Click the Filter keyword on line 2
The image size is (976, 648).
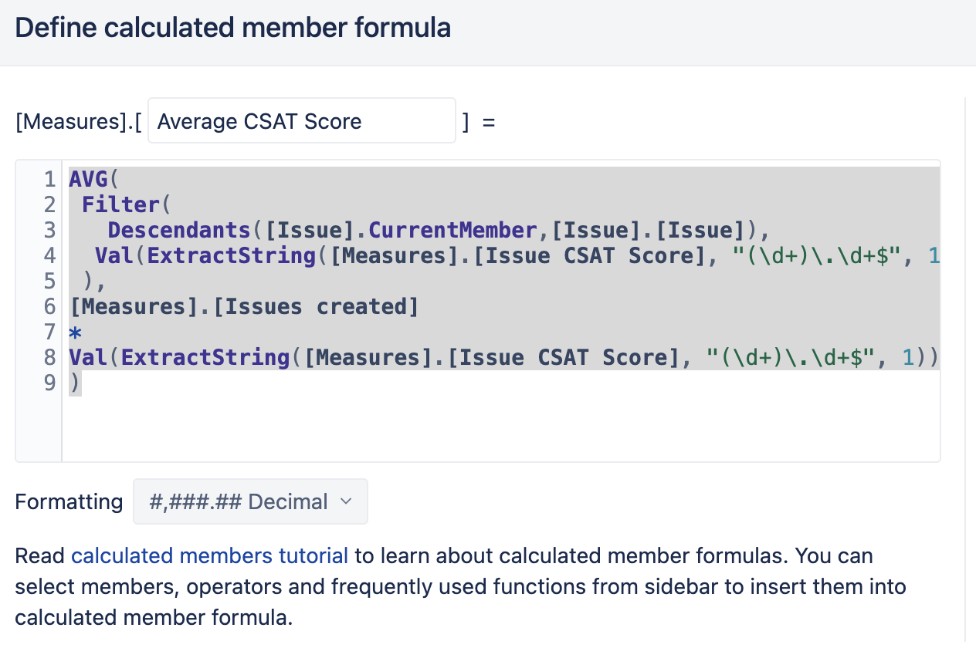click(120, 205)
